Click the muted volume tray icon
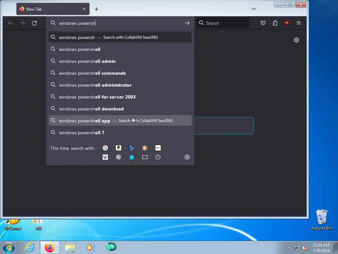Image resolution: width=338 pixels, height=254 pixels. point(305,248)
